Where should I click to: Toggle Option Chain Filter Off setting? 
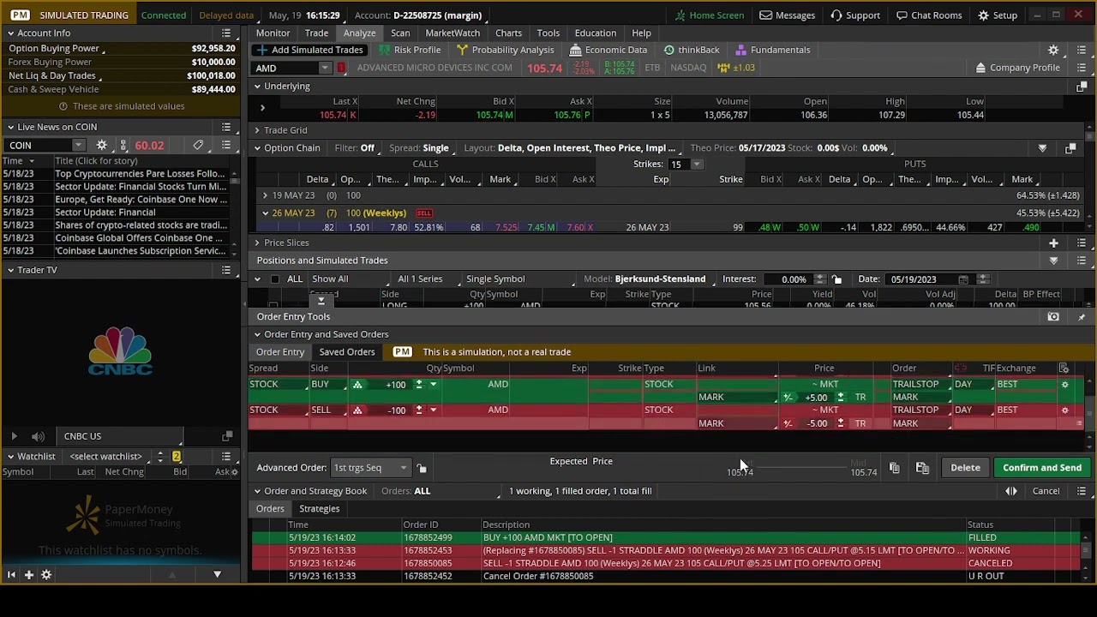click(355, 148)
